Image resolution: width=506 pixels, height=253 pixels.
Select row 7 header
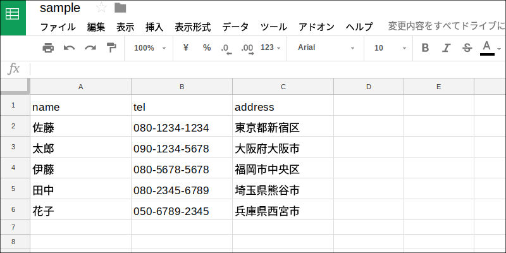pyautogui.click(x=15, y=227)
